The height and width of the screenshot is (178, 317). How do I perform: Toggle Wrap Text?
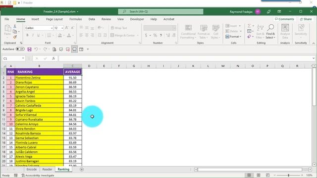point(119,28)
